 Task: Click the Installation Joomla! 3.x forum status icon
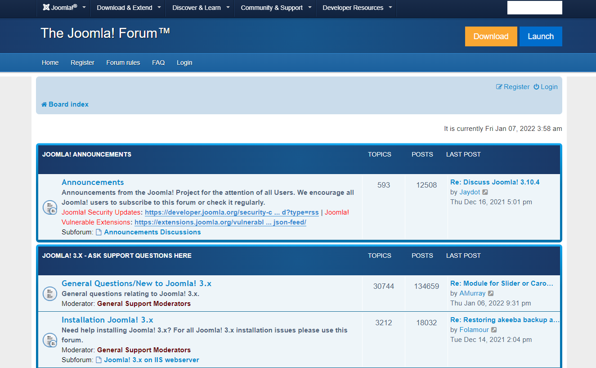[50, 340]
